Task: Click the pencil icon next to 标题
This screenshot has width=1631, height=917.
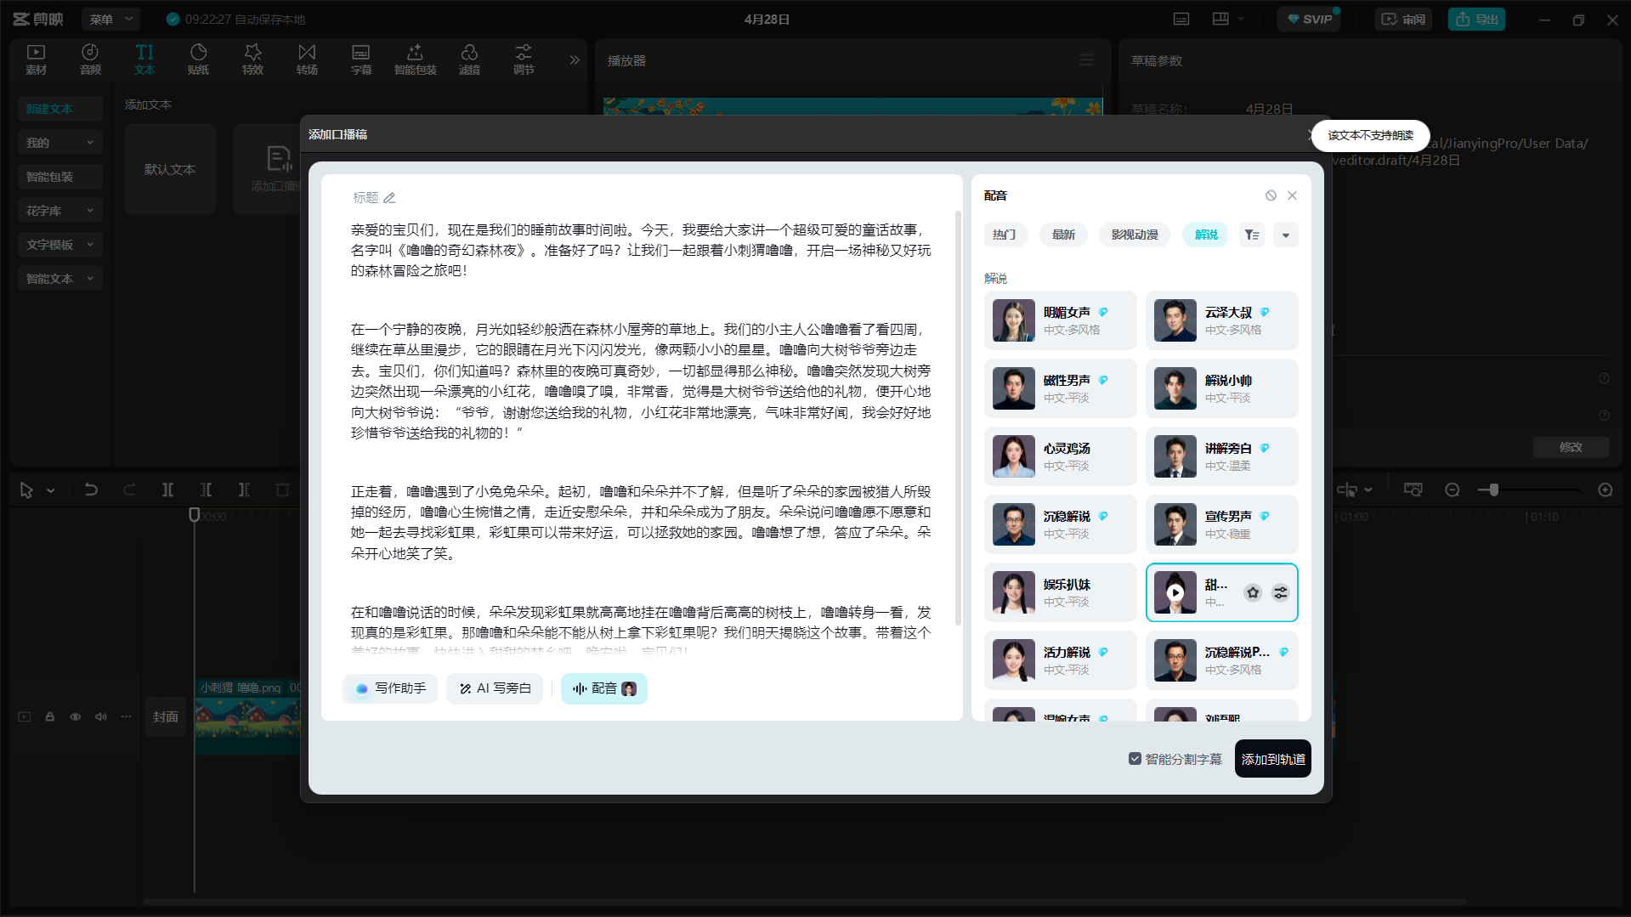Action: [x=389, y=198]
